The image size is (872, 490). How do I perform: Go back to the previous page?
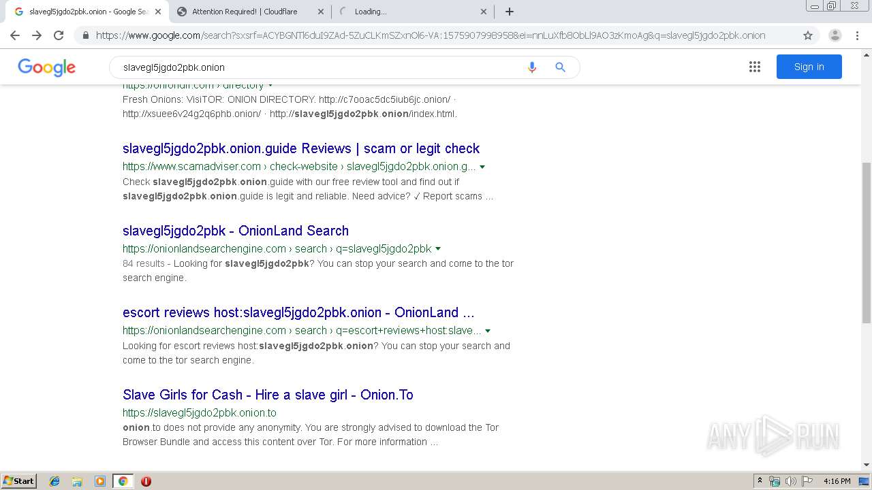pos(15,35)
